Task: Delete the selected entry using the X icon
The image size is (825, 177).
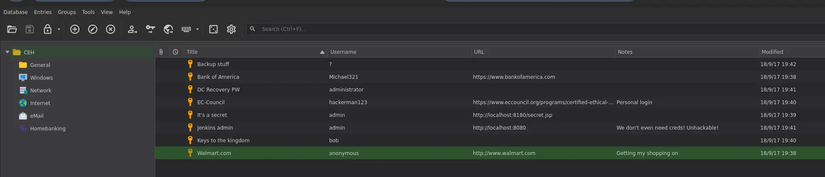Action: (x=111, y=29)
